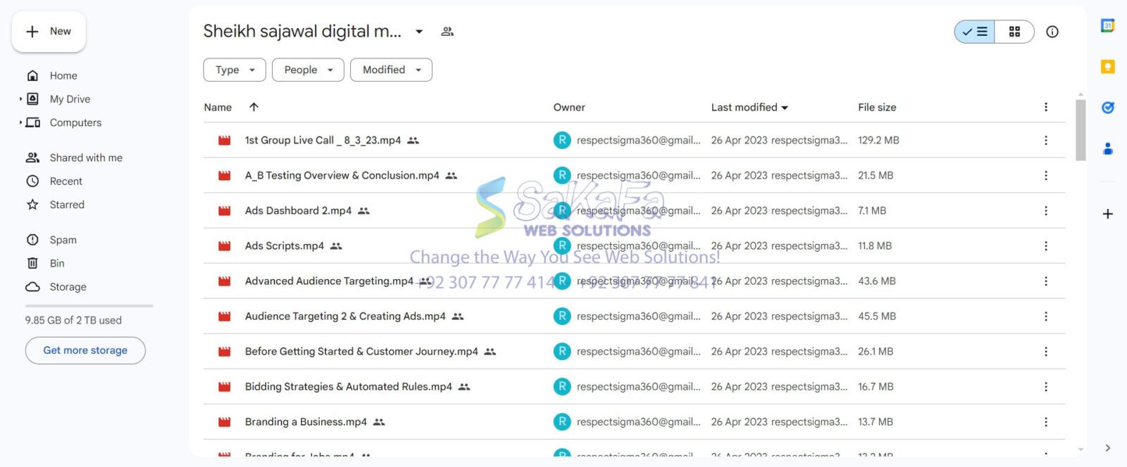Open more actions for Audience Targeting 2 row
The image size is (1127, 467).
tap(1046, 316)
